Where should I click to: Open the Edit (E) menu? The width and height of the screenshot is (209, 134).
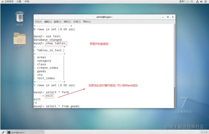(x=48, y=22)
